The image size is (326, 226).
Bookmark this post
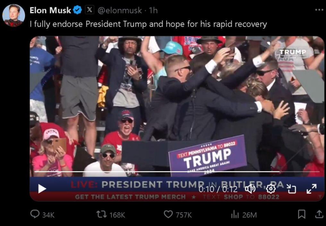[302, 214]
